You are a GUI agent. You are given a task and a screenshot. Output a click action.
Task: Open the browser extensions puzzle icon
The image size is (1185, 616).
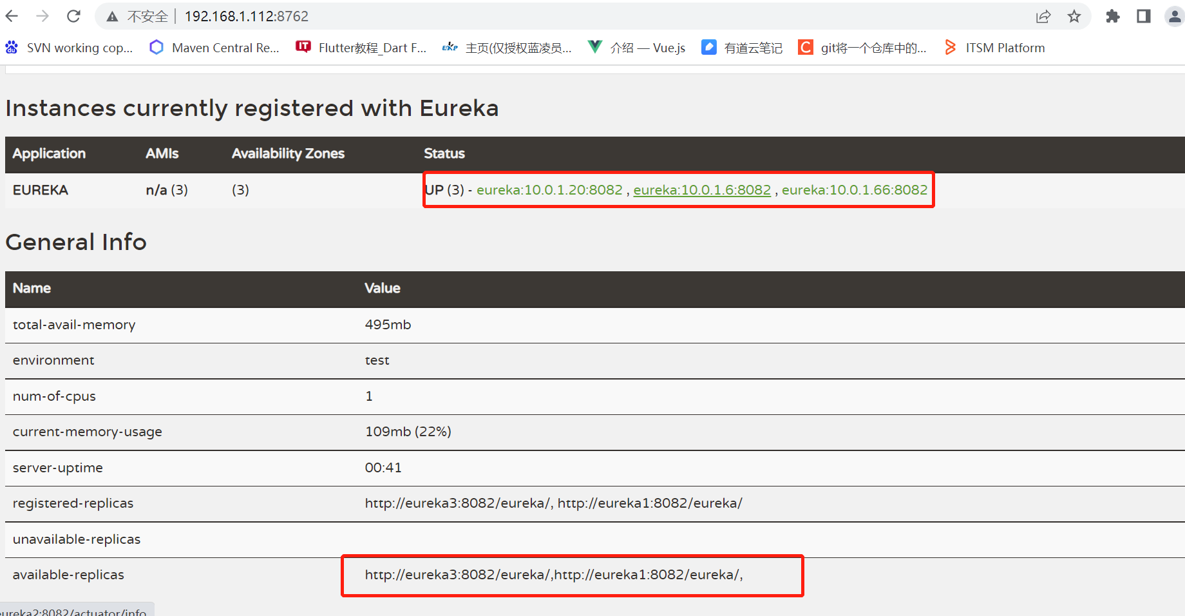coord(1113,17)
